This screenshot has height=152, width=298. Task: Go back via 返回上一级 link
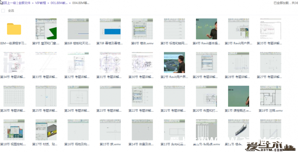[8, 3]
